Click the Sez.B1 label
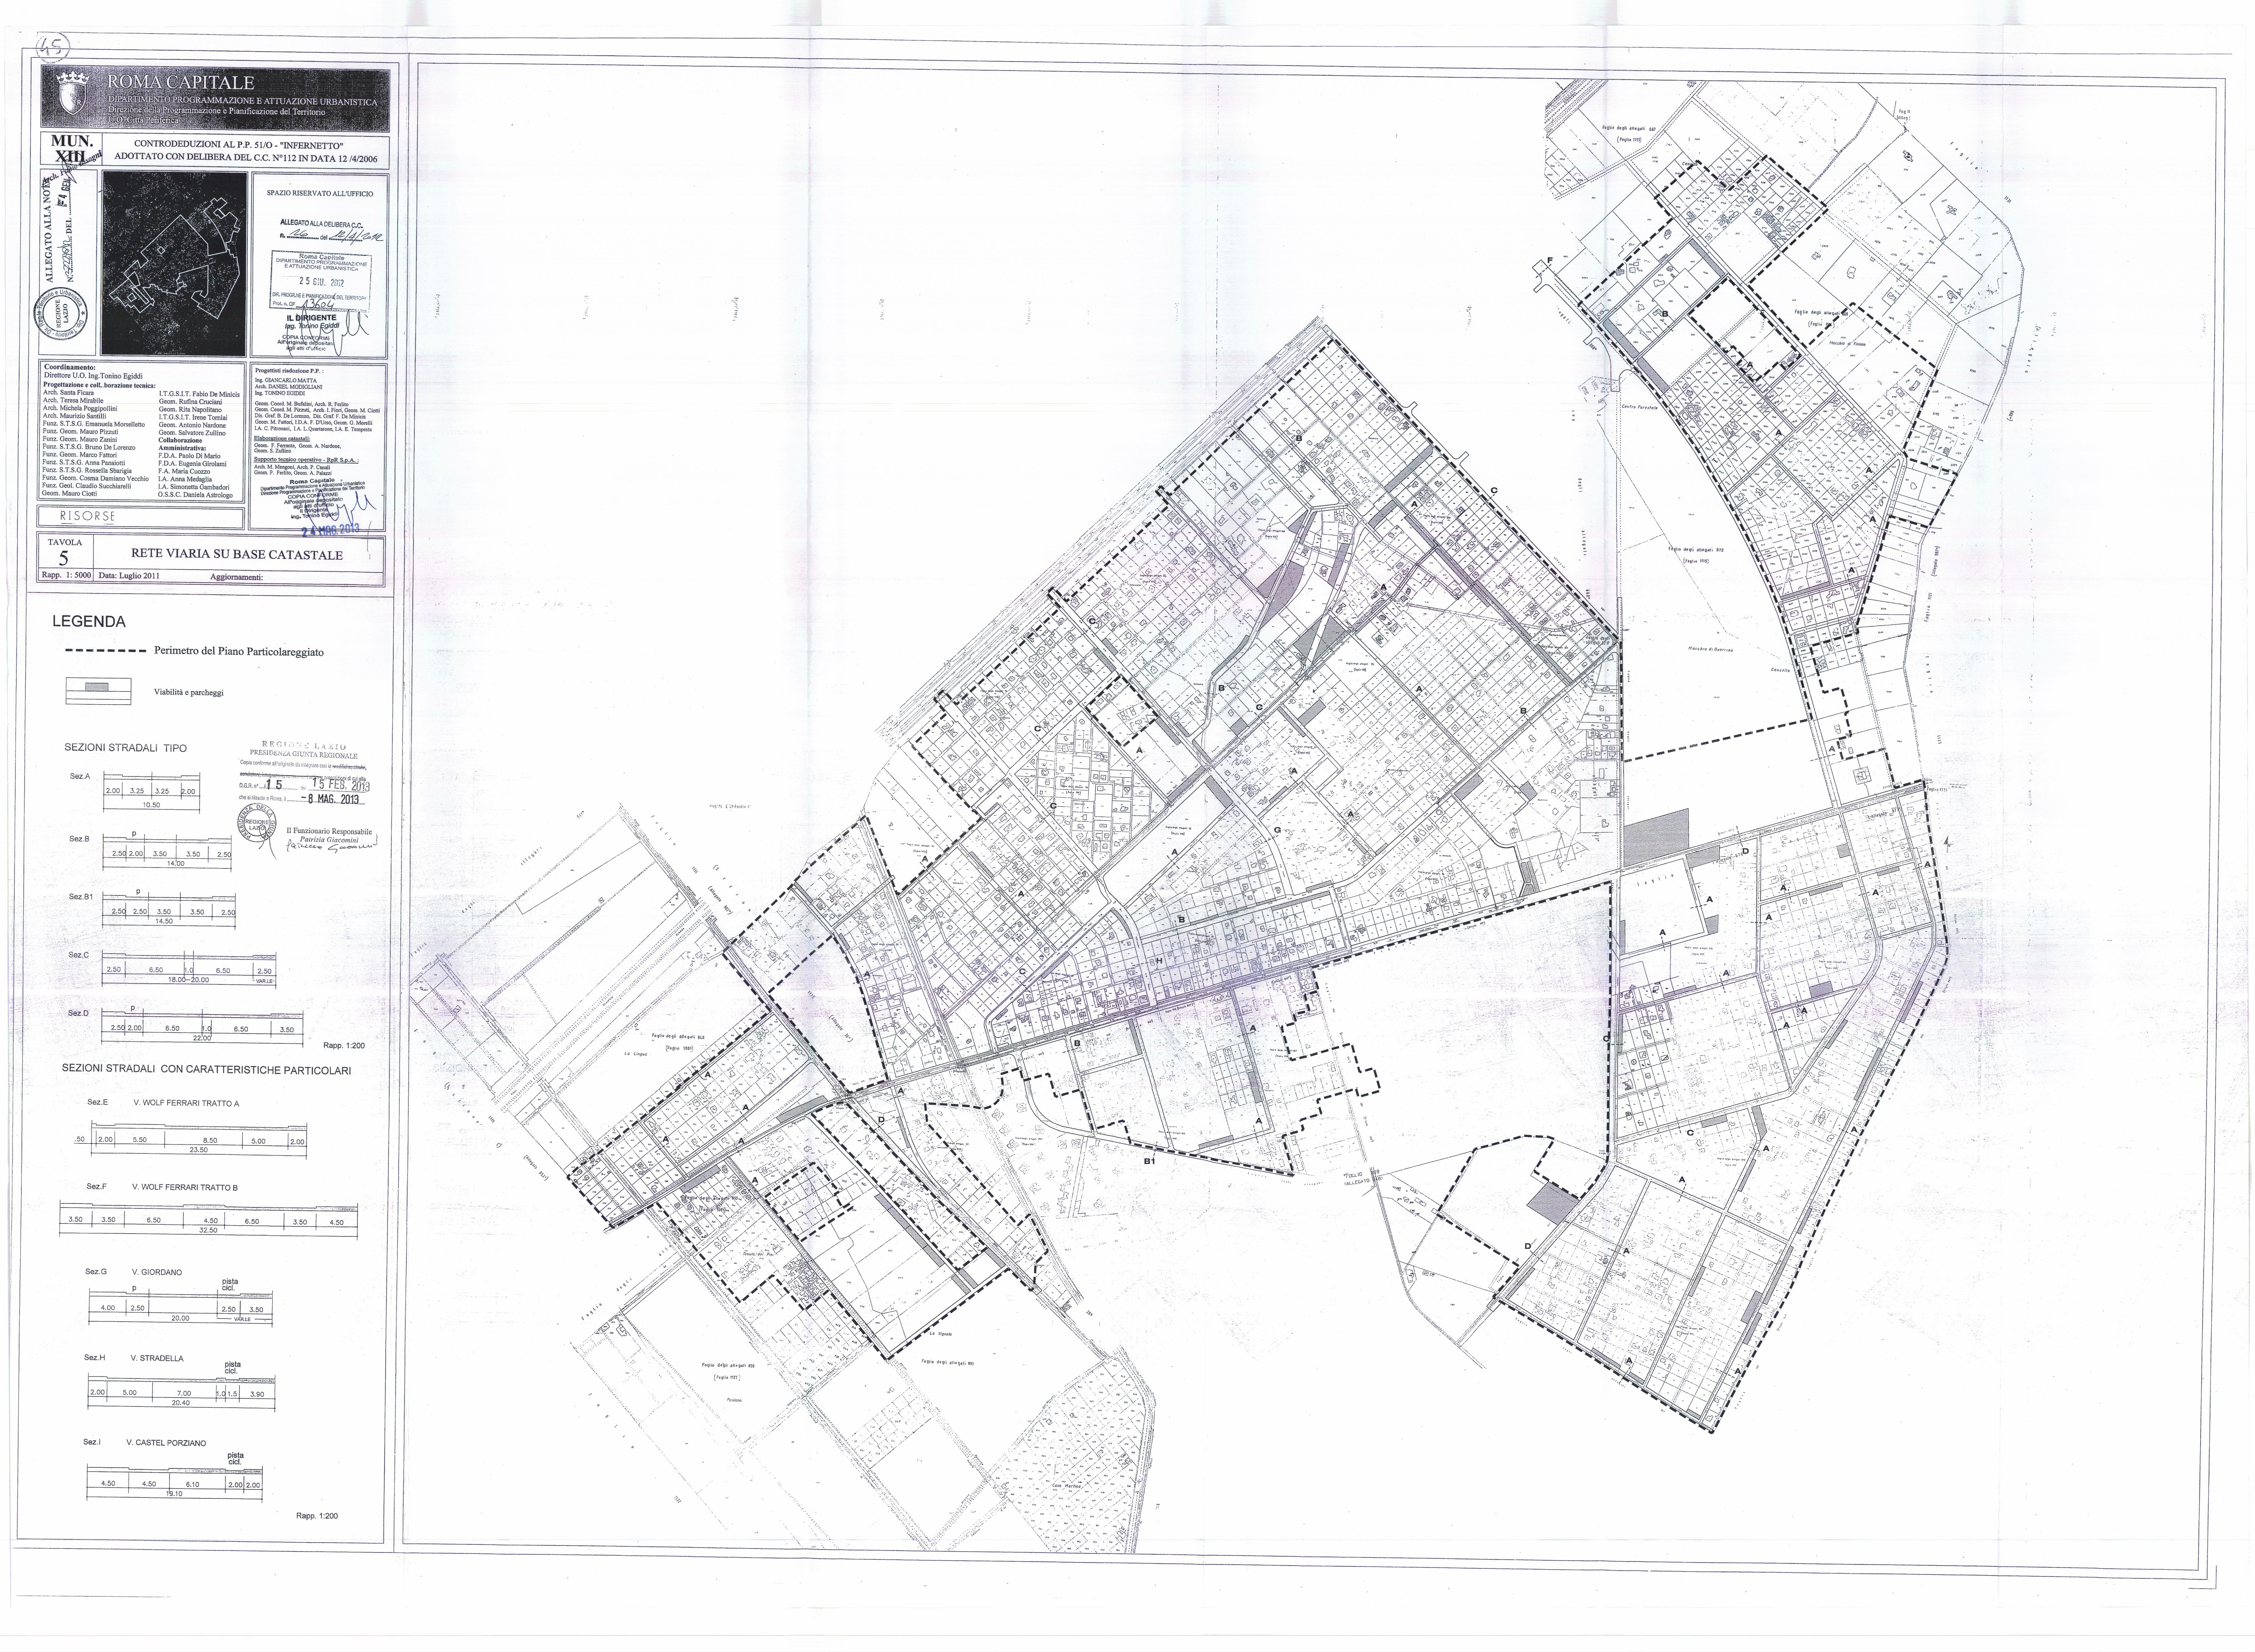Viewport: 2255px width, 1652px height. click(81, 897)
